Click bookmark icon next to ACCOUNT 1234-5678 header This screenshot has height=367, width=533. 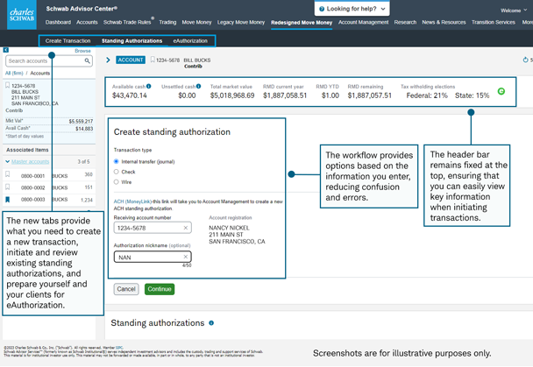click(153, 60)
